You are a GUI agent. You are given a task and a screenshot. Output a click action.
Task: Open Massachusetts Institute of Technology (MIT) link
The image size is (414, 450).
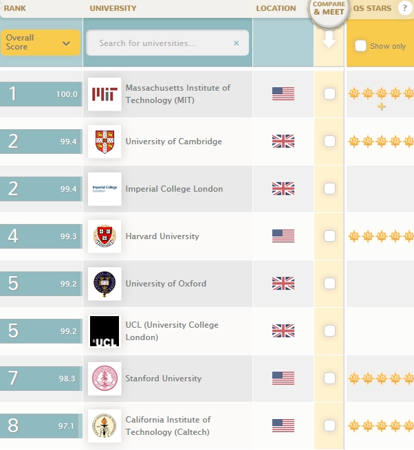[x=178, y=94]
